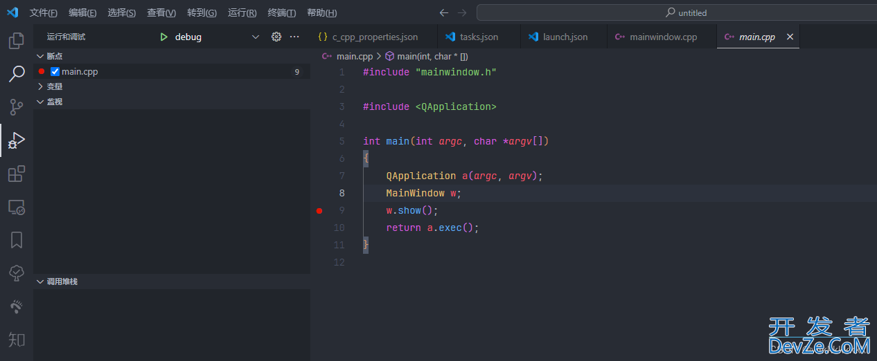
Task: Click w.show(); on line 9
Action: coord(412,210)
